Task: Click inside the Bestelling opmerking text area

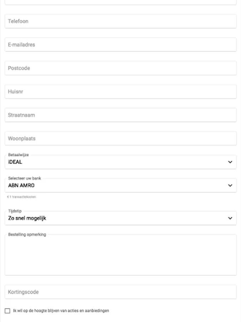Action: tap(120, 256)
